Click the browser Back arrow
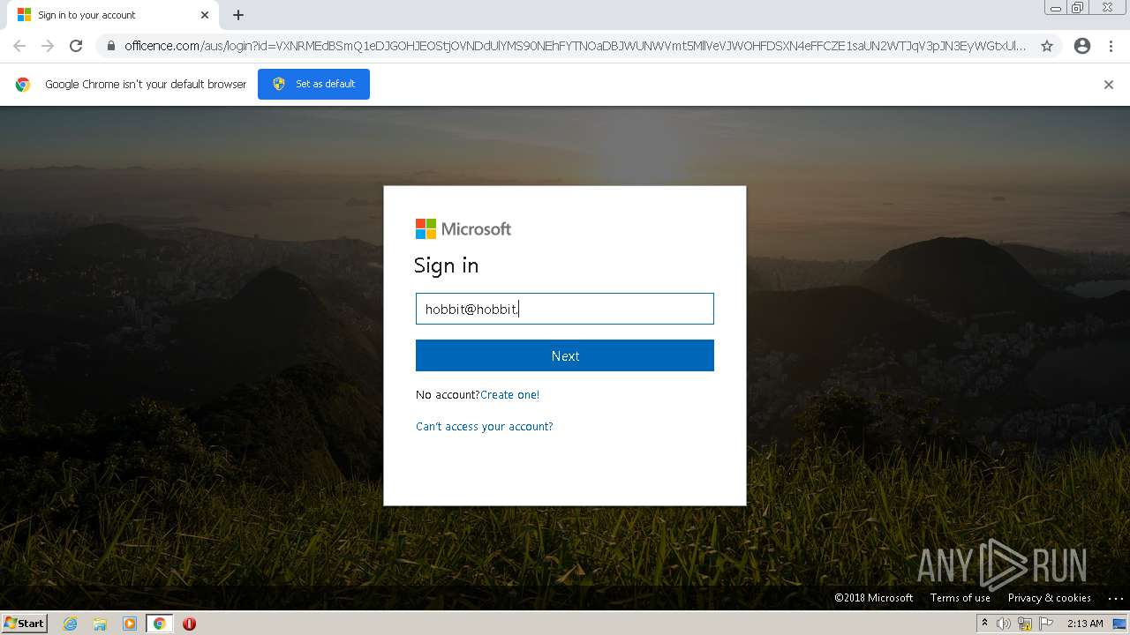Viewport: 1130px width, 635px height. [x=19, y=46]
